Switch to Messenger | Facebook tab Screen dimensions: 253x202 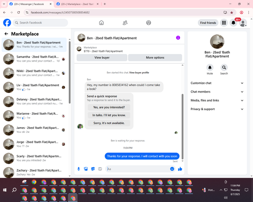29,4
